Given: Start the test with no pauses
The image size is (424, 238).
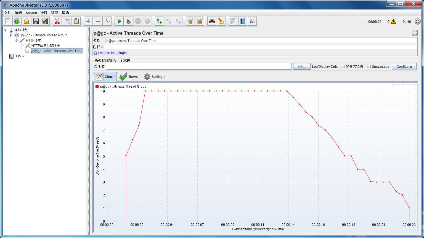Looking at the screenshot, I should click(x=129, y=21).
